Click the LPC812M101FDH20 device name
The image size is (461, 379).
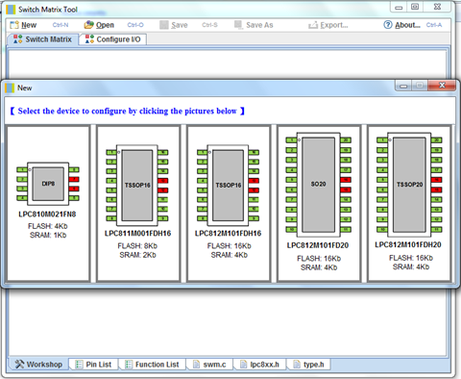tap(408, 245)
